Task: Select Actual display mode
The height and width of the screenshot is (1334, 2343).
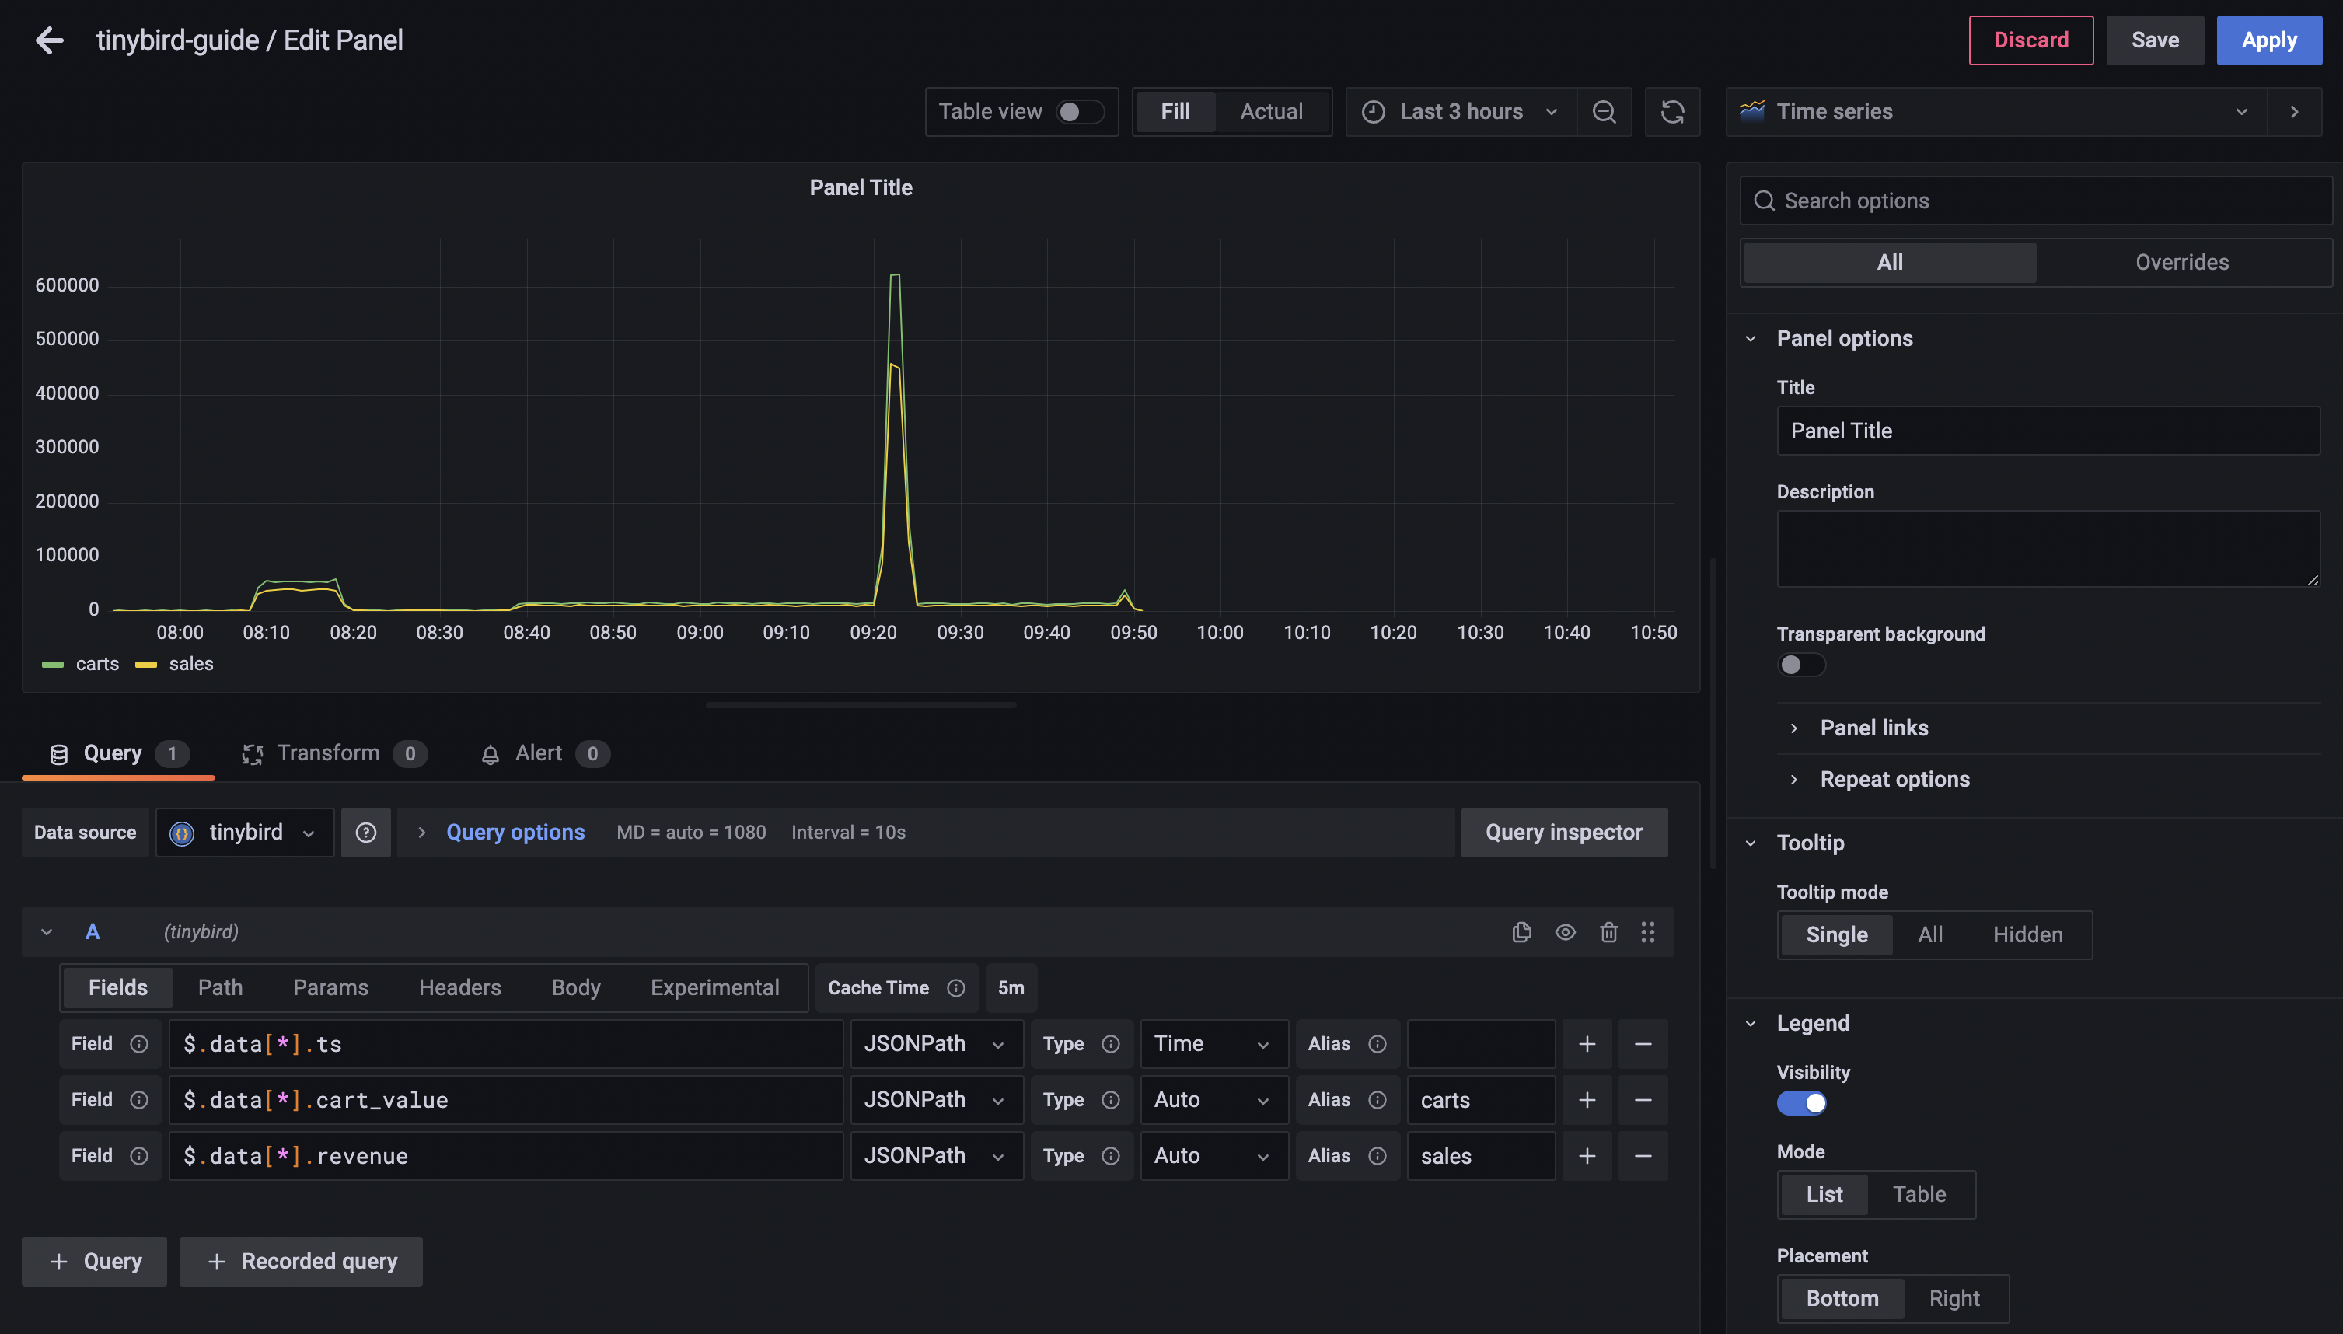Action: [x=1270, y=112]
